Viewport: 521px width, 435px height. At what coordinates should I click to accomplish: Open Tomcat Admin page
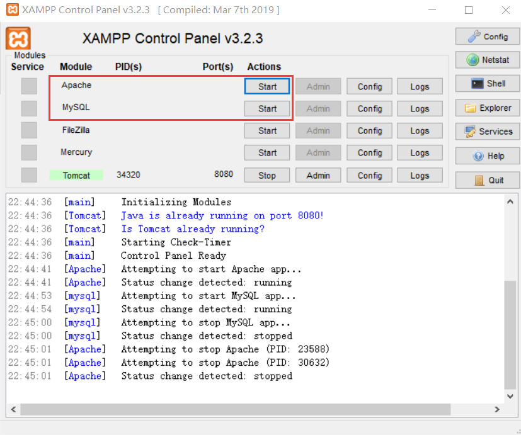318,175
